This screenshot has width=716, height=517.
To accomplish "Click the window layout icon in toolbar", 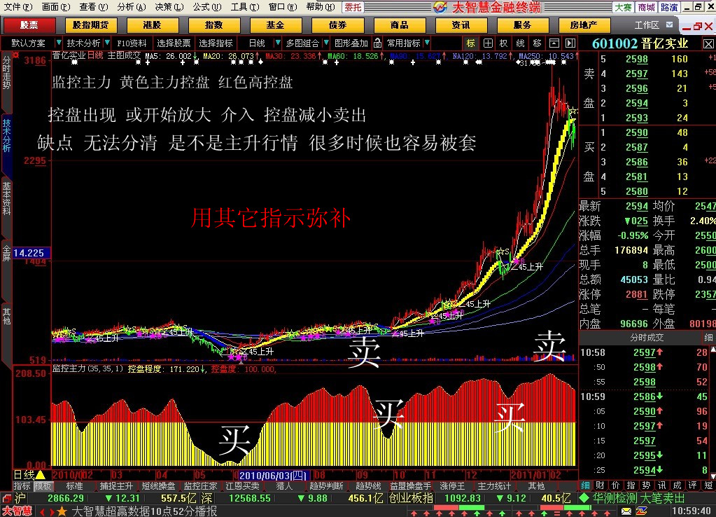I will coord(554,43).
